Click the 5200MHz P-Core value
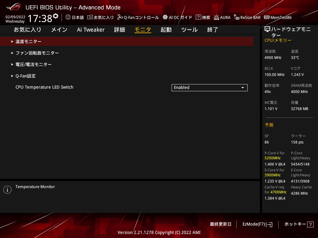Image resolution: width=318 pixels, height=238 pixels. click(x=272, y=158)
